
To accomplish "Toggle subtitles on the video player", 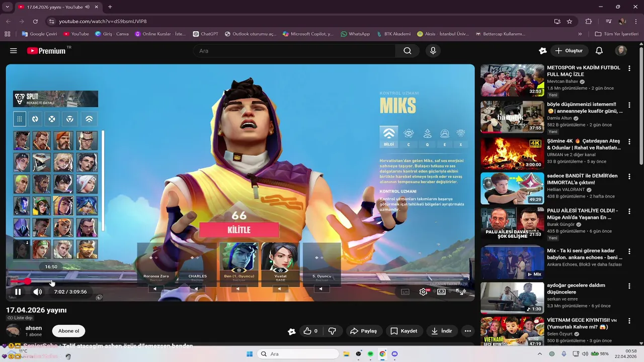I will (x=405, y=292).
